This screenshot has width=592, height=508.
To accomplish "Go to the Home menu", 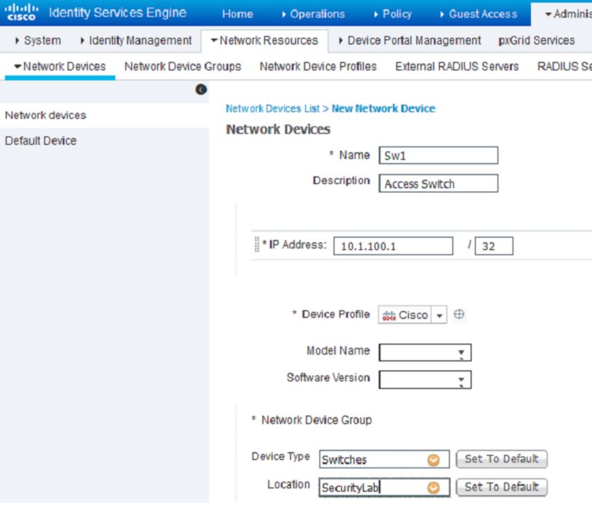I will [237, 14].
